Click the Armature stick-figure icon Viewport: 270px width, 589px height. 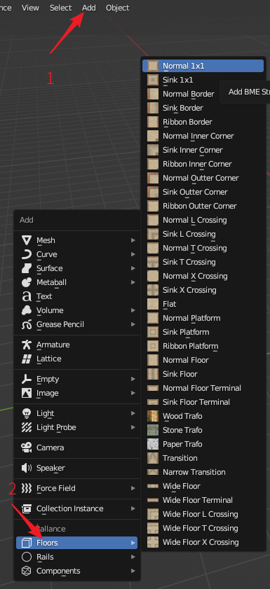tap(27, 345)
